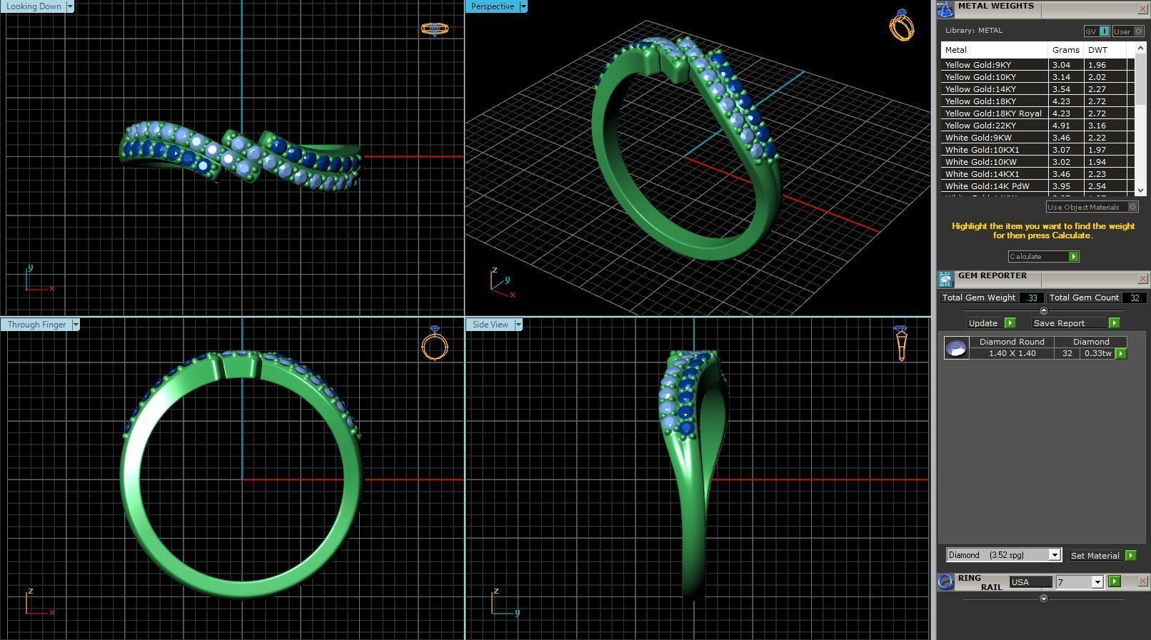Click the 1.40 X 1.40 gem size cell

pos(1012,354)
